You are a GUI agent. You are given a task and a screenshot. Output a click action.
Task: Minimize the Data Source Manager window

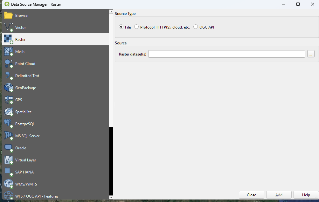(284, 4)
